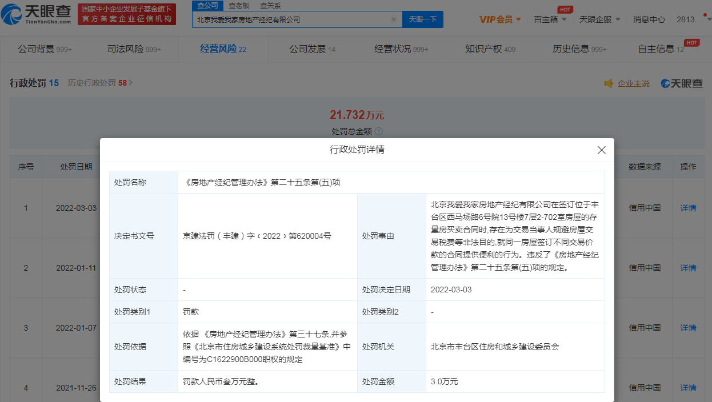The height and width of the screenshot is (402, 712).
Task: Click the 21.732万元 total amount
Action: (357, 115)
